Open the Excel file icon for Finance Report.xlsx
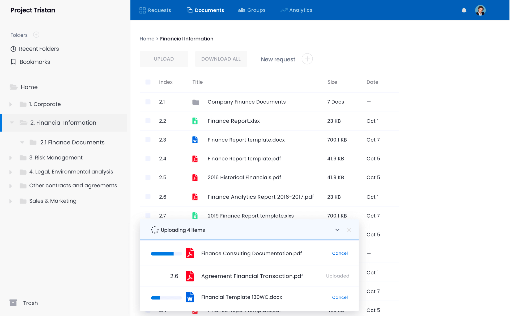Image resolution: width=510 pixels, height=316 pixels. click(x=195, y=121)
